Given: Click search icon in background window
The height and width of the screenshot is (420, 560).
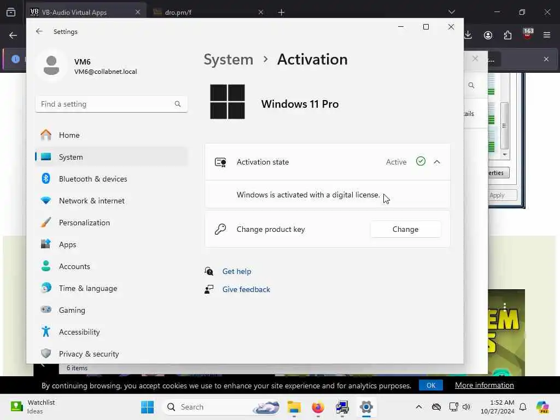Looking at the screenshot, I should 471,85.
